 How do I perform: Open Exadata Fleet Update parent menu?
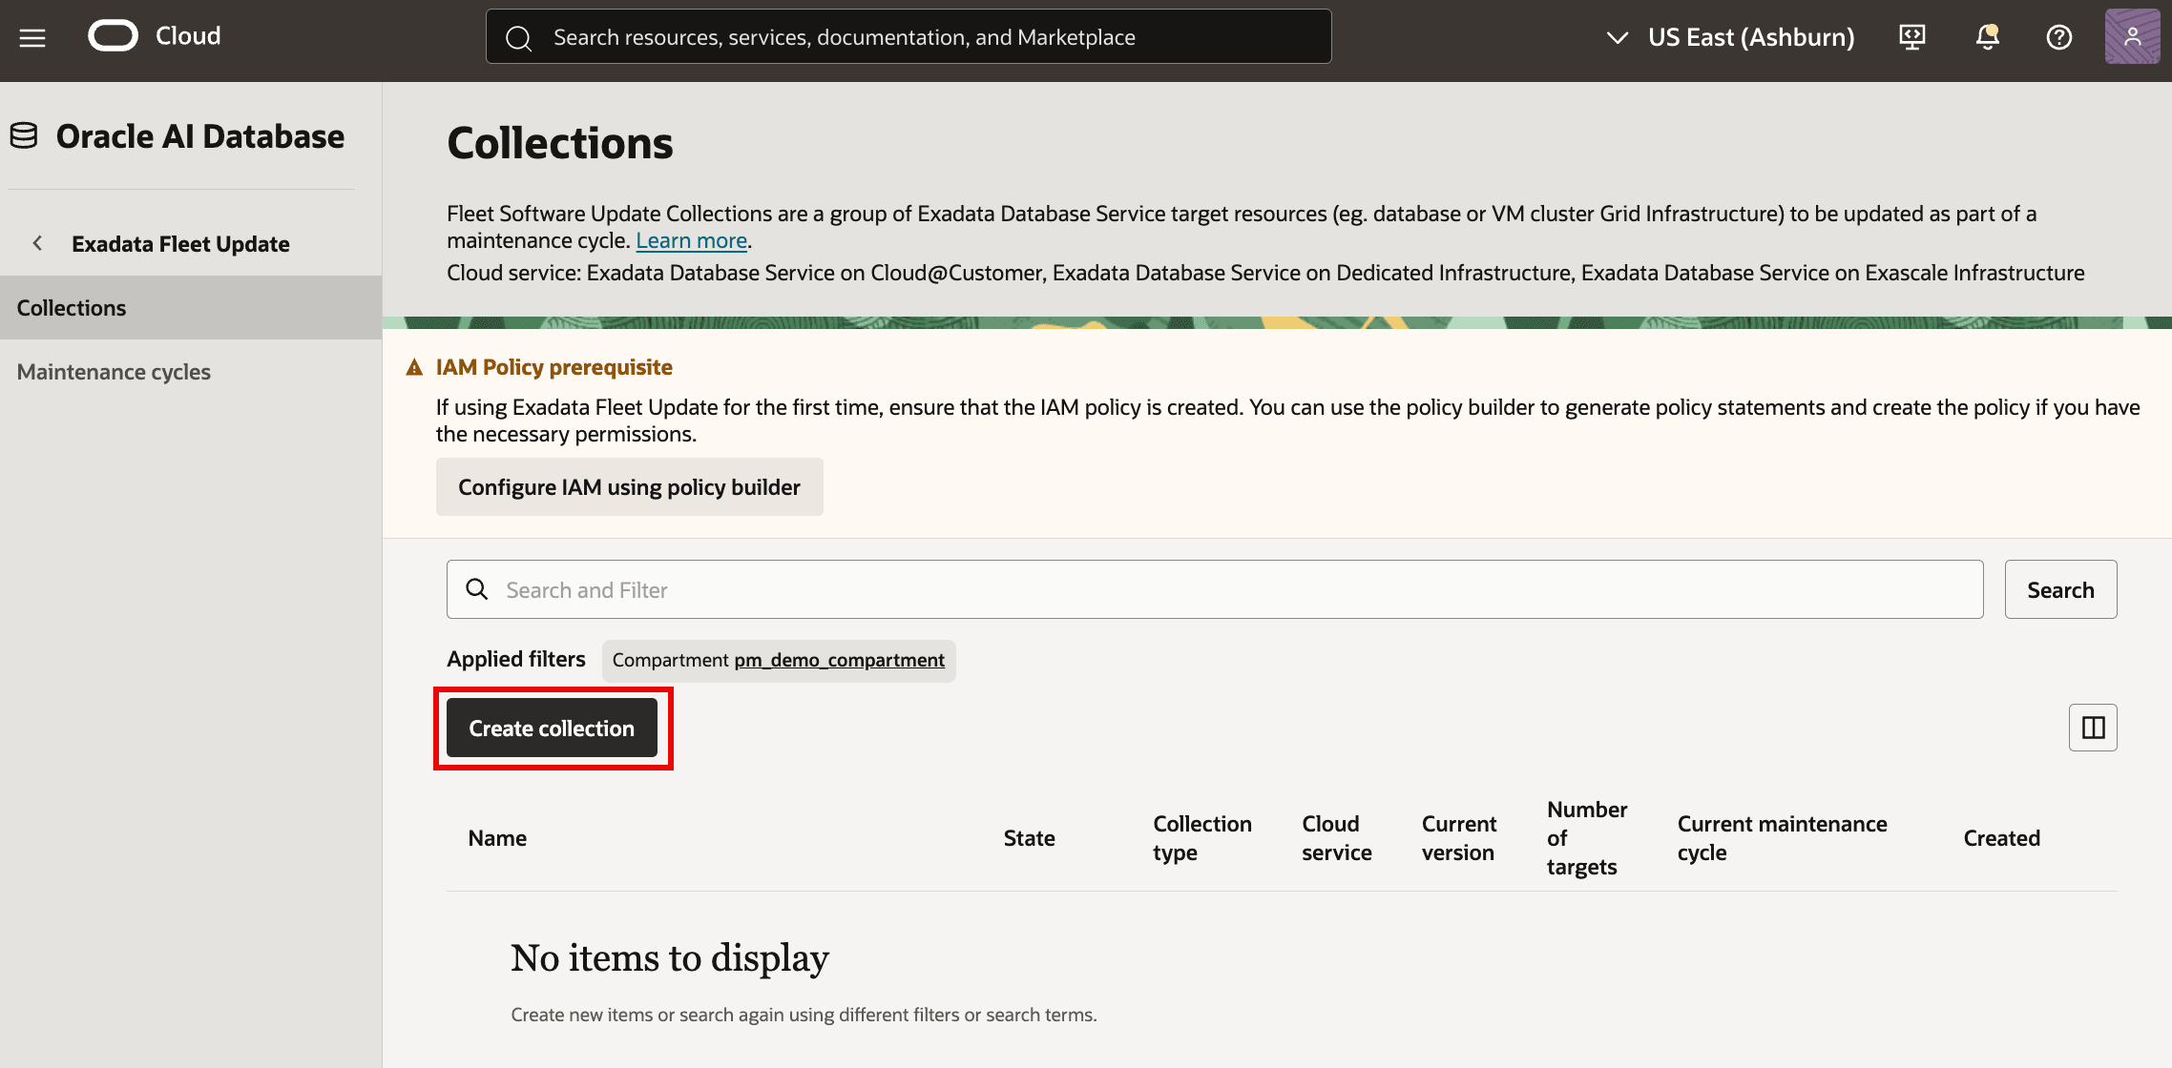pos(180,244)
